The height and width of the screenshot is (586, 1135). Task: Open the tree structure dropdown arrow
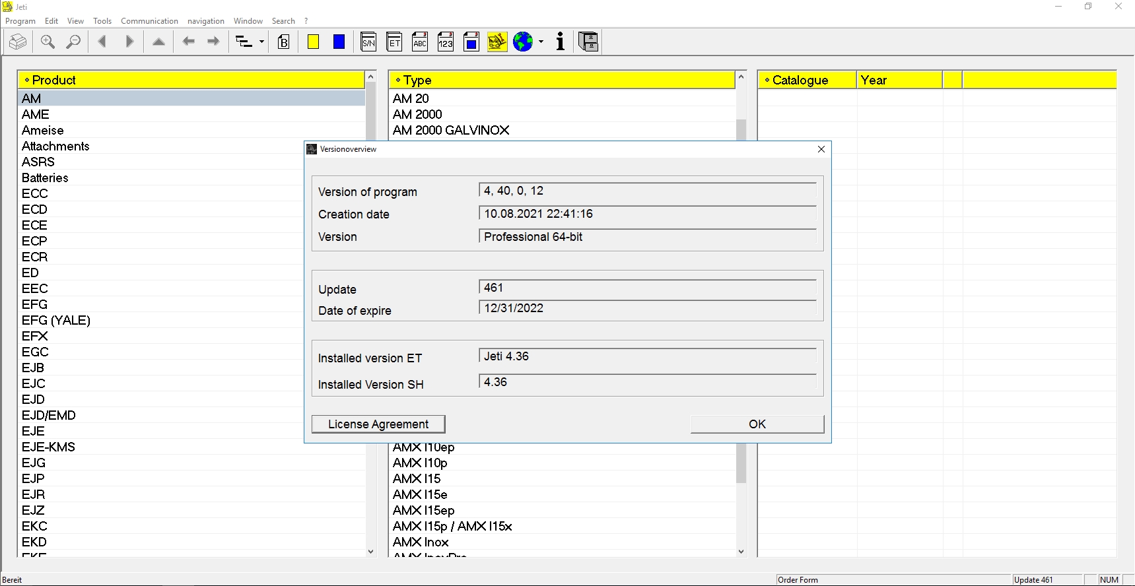click(x=261, y=42)
